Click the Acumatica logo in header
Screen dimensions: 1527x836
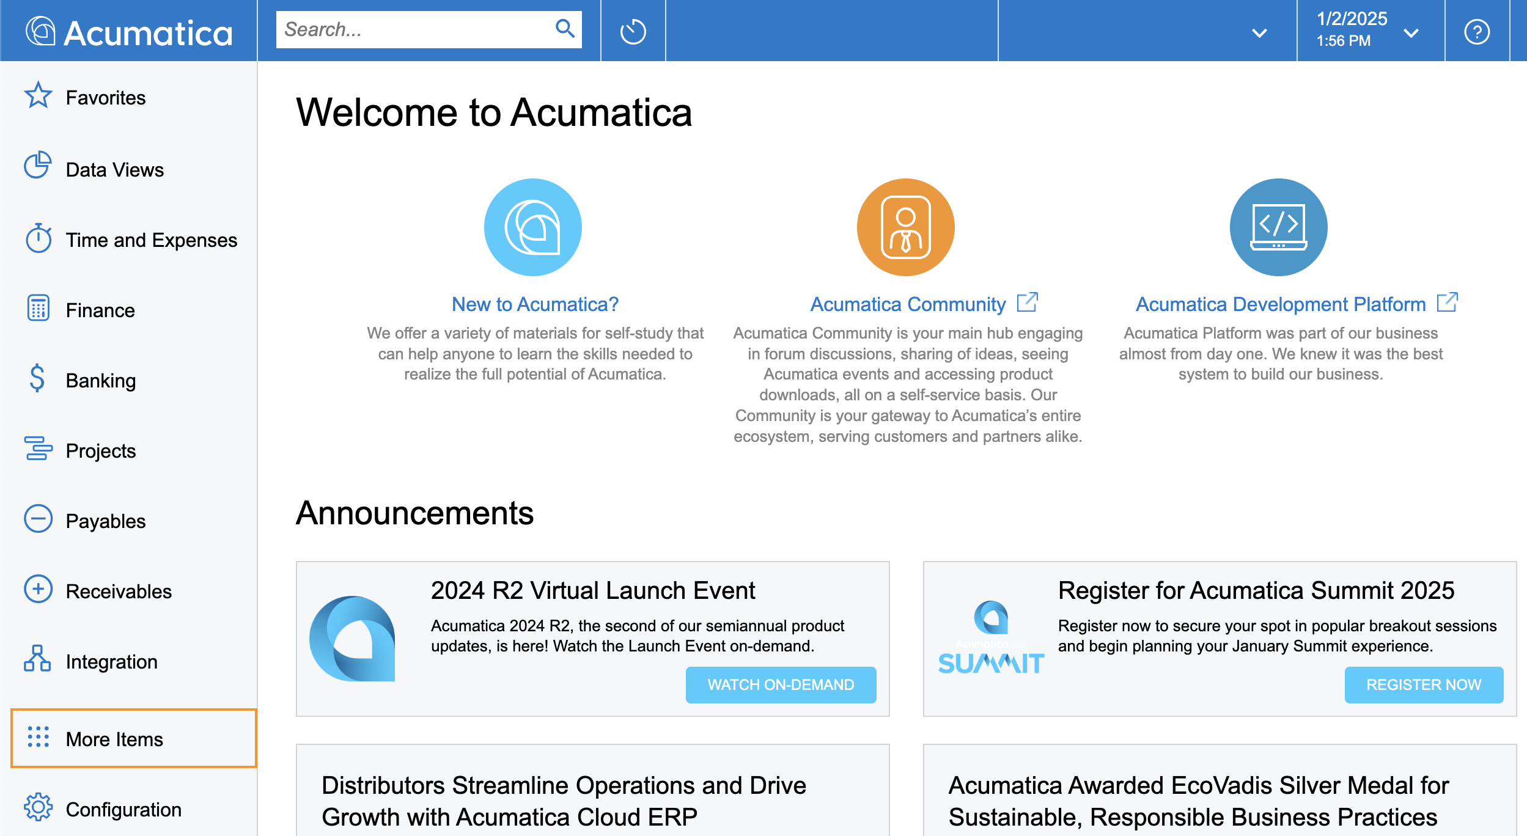click(129, 31)
